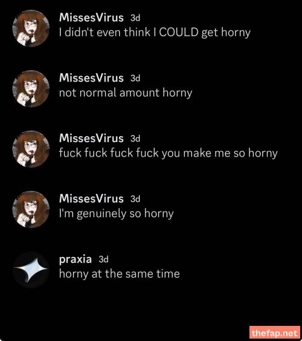The image size is (302, 341).
Task: Select MissesVirus username above 'you make me so'
Action: click(91, 138)
